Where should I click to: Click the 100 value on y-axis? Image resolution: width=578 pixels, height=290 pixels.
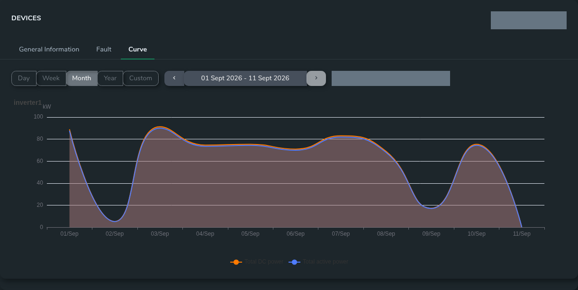click(x=38, y=117)
